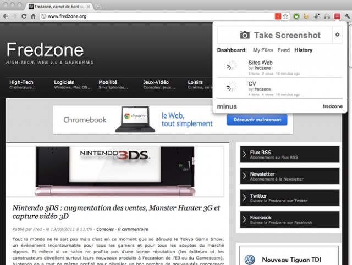Click the Fredzone site title logo

pos(45,49)
